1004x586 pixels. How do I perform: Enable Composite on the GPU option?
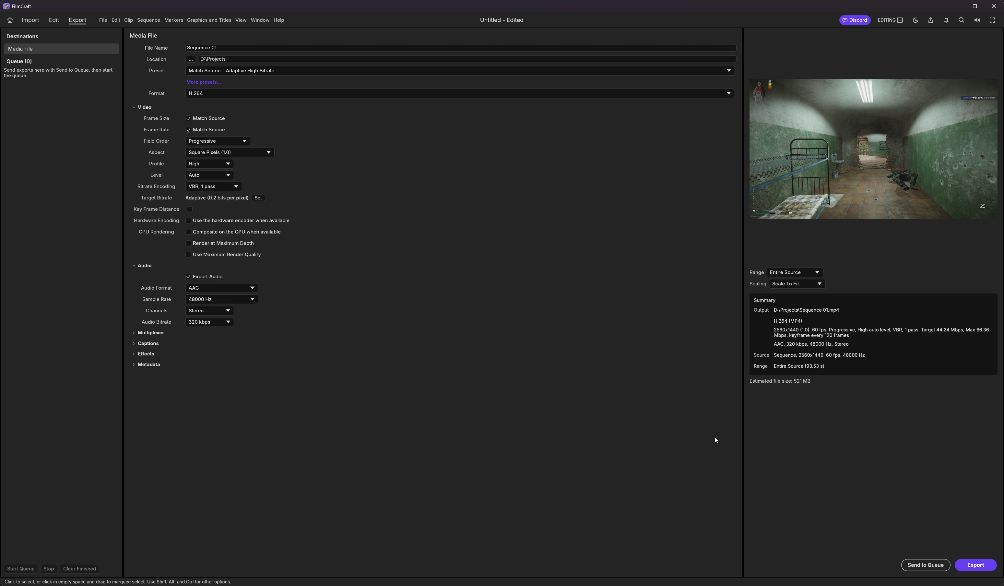[188, 232]
